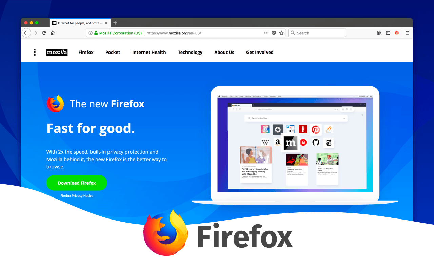The width and height of the screenshot is (434, 271).
Task: Click the Mozilla logo in the header
Action: [x=57, y=52]
